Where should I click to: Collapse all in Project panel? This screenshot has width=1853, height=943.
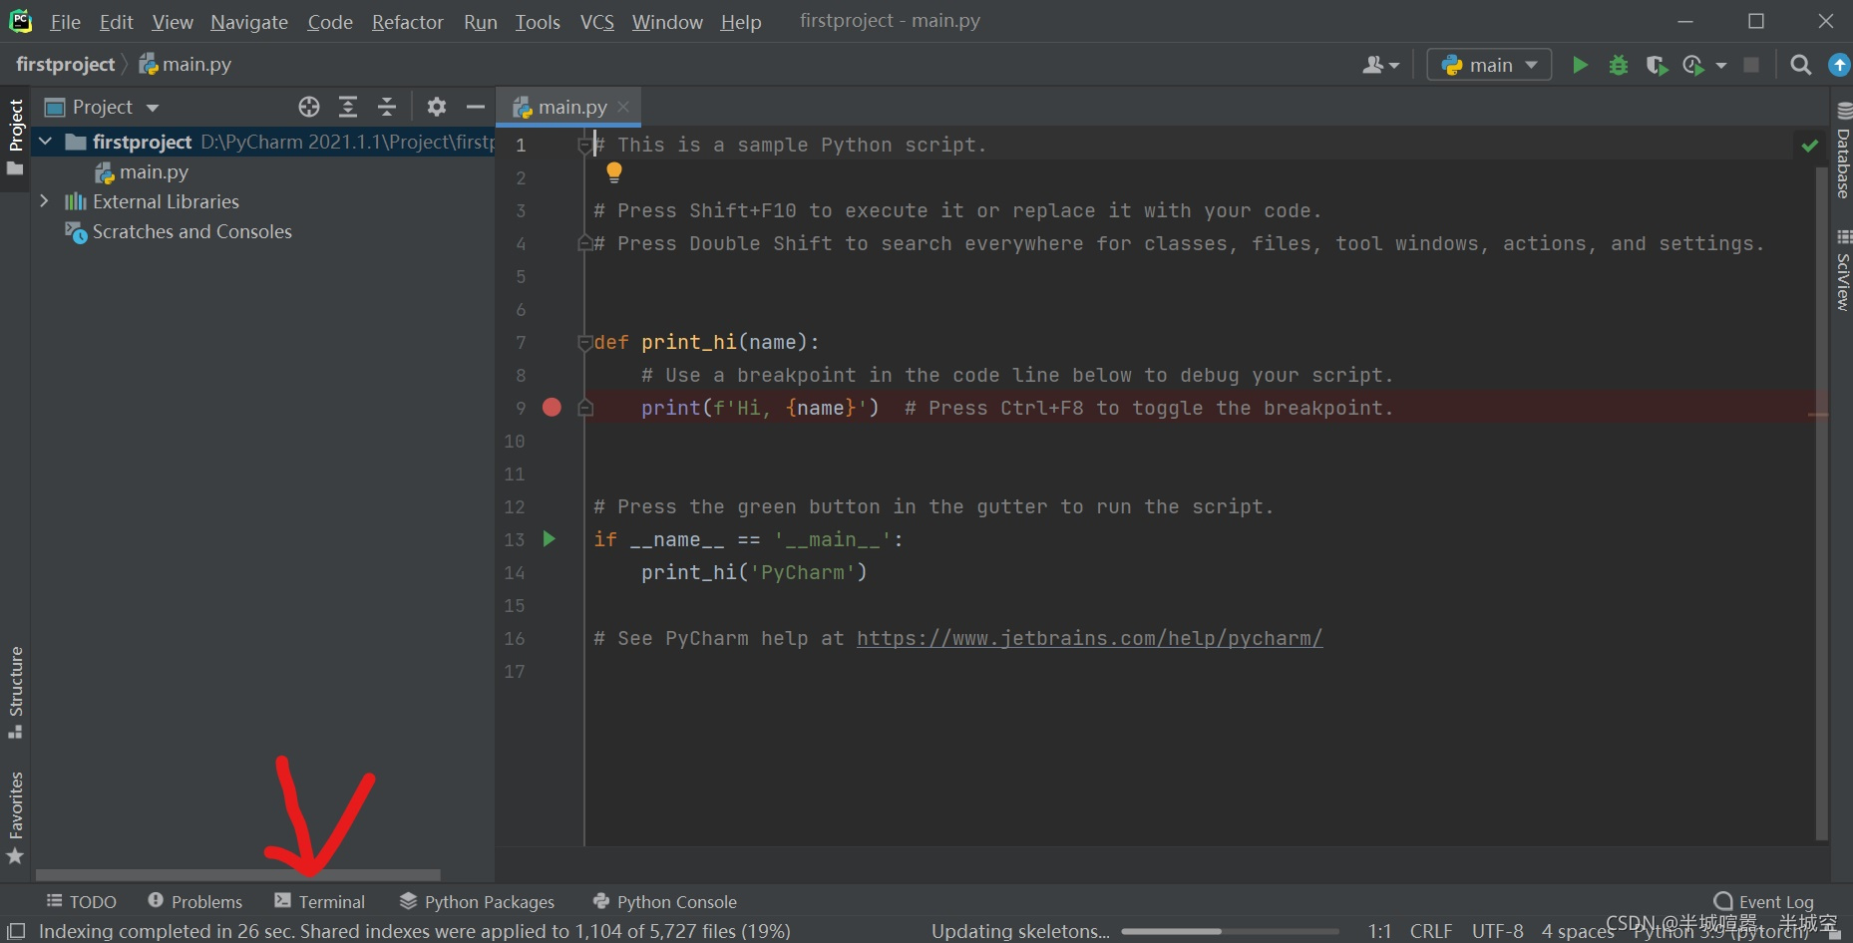tap(387, 107)
